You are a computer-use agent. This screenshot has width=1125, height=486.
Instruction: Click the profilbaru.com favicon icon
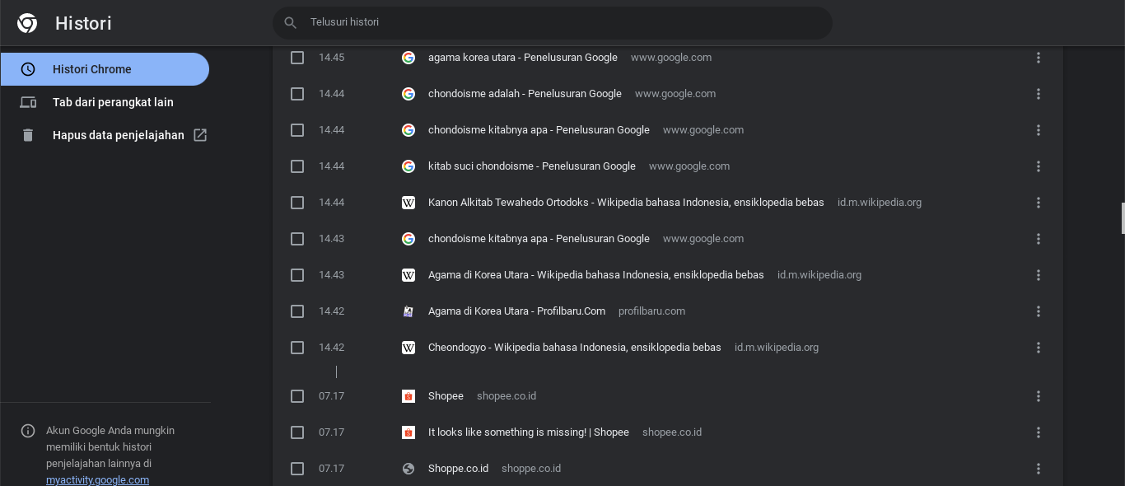tap(408, 311)
